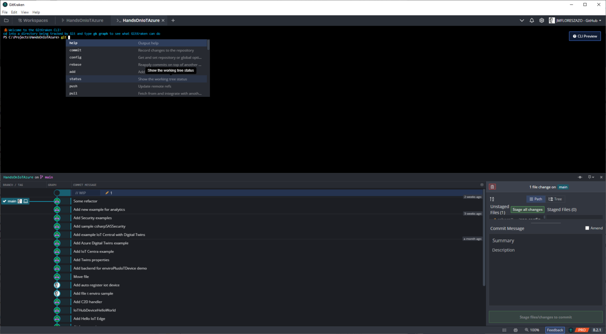Click the trash icon to discard all changes
The height and width of the screenshot is (334, 606).
[492, 187]
